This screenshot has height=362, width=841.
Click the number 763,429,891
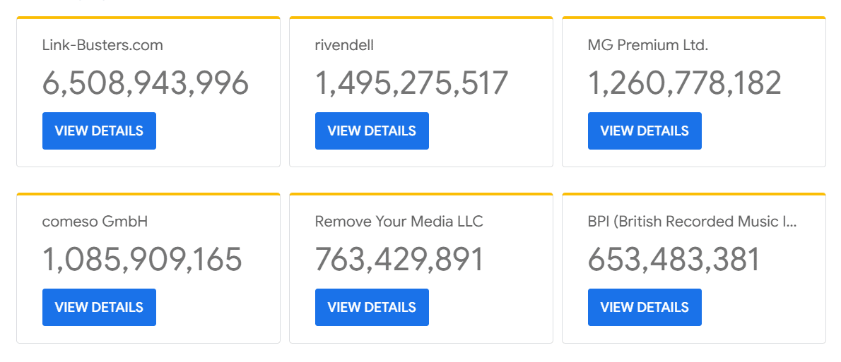point(399,260)
